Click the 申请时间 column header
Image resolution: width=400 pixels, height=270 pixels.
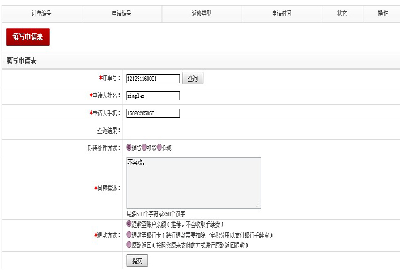click(281, 14)
